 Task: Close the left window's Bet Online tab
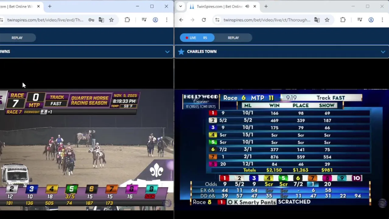[38, 6]
